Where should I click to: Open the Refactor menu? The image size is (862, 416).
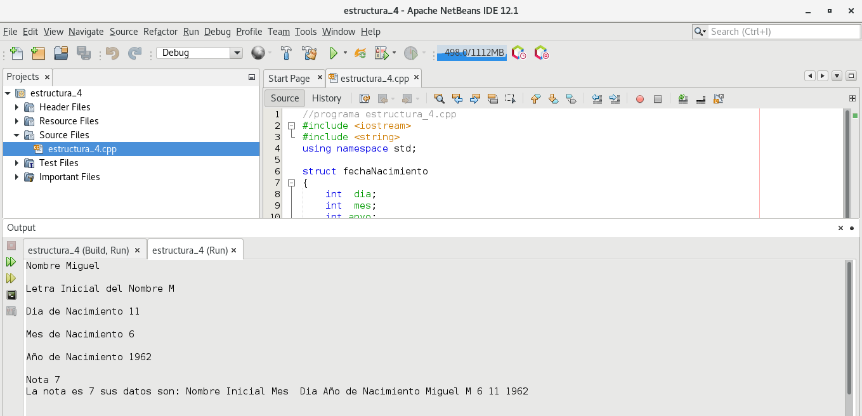tap(160, 32)
